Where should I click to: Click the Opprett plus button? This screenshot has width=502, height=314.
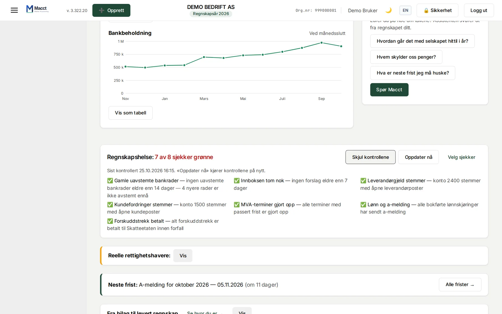coord(111,10)
